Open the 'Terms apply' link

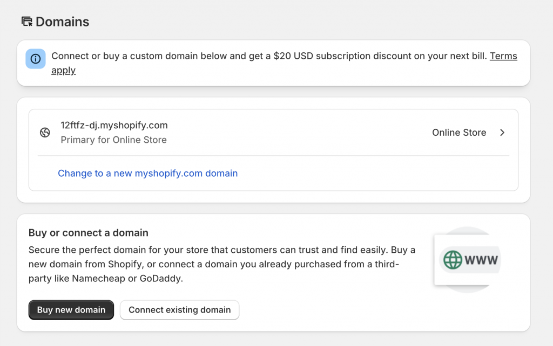coord(503,56)
